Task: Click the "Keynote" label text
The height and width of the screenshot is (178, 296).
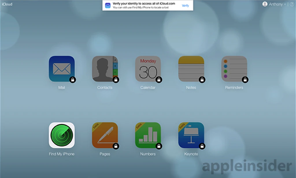Action: [191, 154]
